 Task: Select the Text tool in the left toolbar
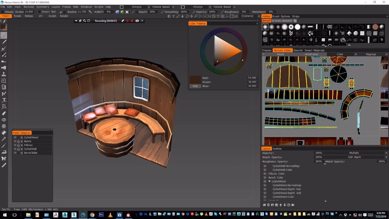[4, 99]
